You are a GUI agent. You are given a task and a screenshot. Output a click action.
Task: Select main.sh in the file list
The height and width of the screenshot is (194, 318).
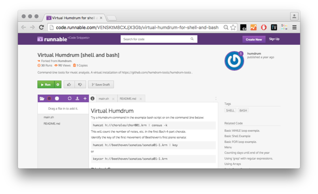pos(48,117)
